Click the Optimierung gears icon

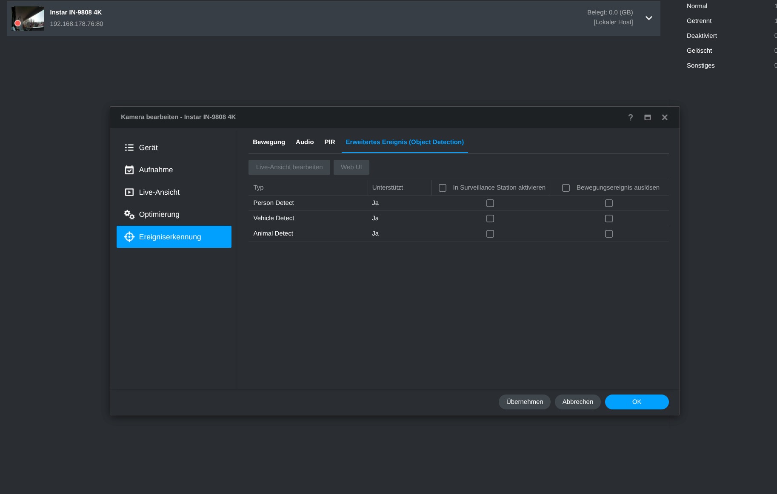129,215
